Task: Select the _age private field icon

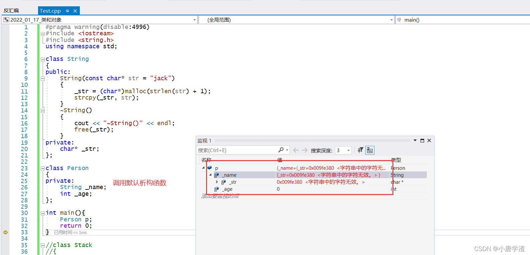Action: 216,189
